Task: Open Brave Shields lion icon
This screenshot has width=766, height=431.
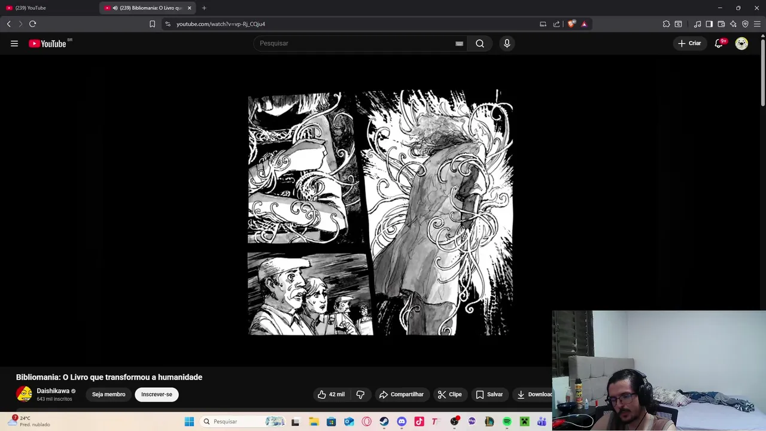Action: coord(572,24)
